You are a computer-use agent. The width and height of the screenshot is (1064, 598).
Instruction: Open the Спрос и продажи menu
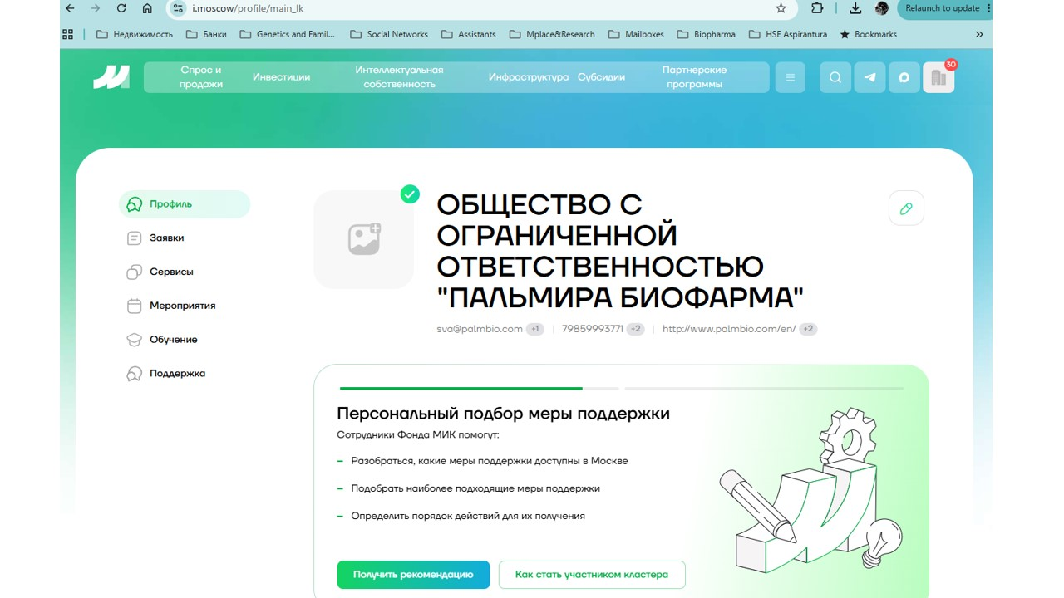(201, 77)
